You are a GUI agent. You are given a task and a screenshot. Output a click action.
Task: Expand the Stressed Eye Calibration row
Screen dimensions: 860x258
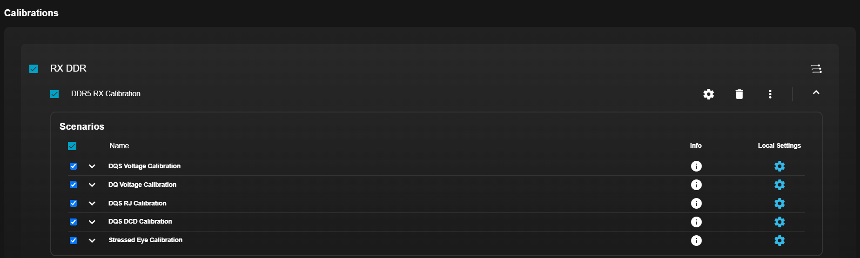pos(92,240)
